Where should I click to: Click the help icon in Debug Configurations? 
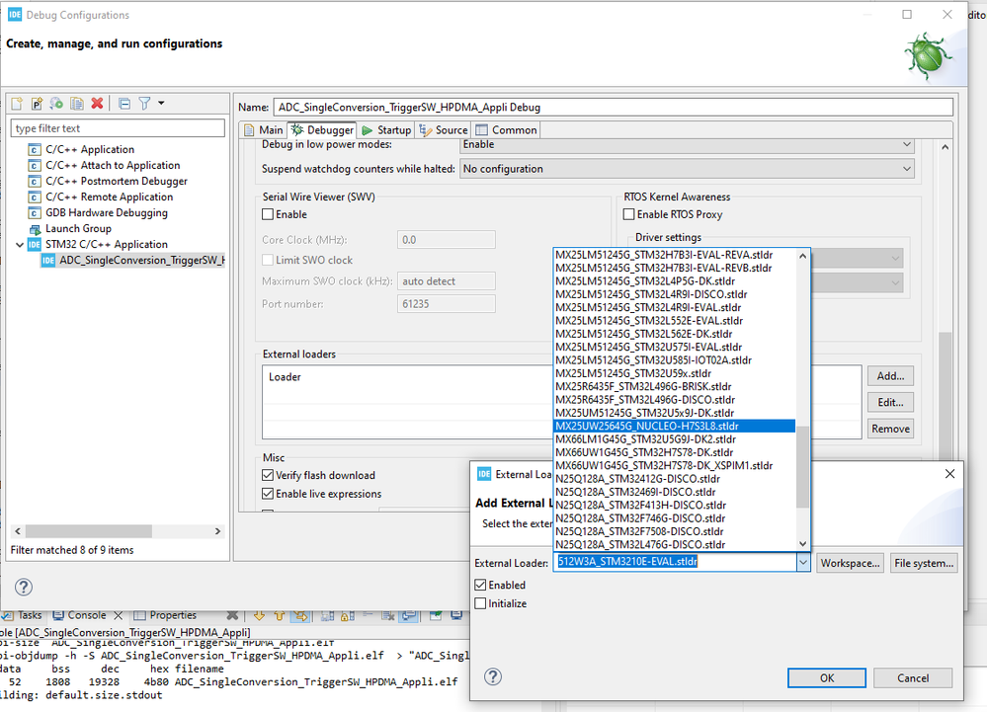(x=24, y=588)
